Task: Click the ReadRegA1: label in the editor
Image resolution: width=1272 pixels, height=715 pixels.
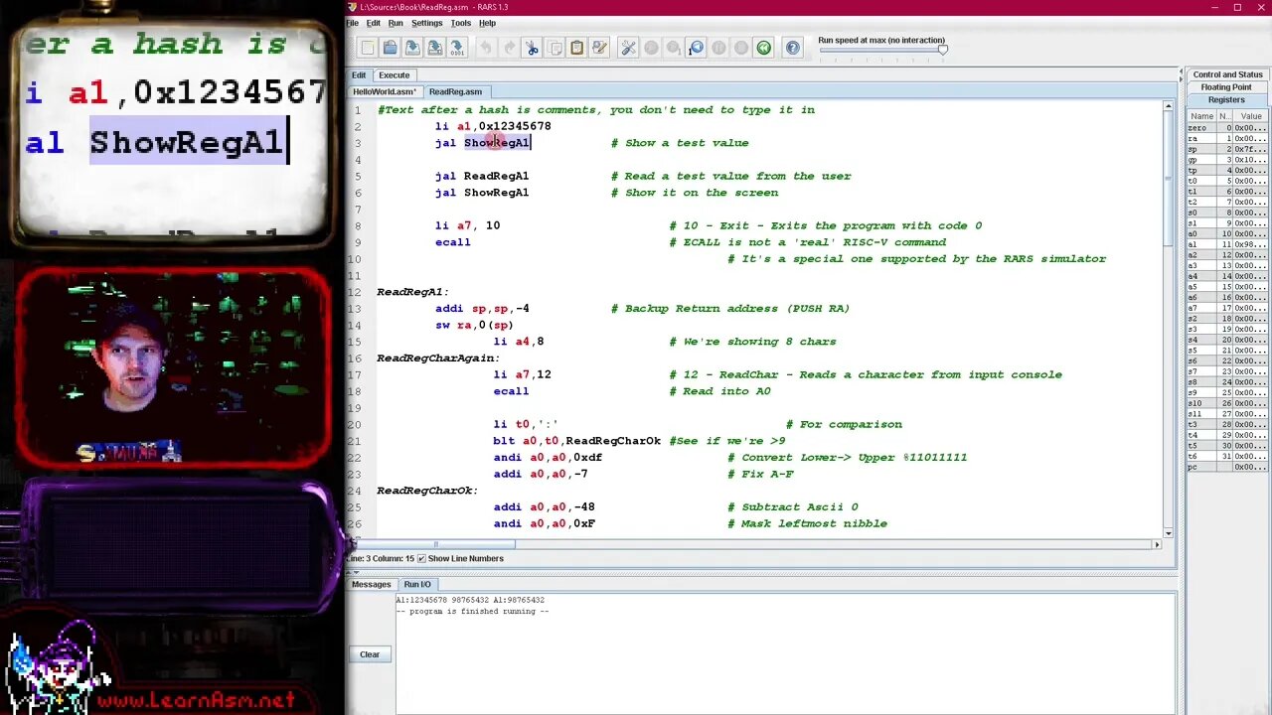Action: (x=412, y=292)
